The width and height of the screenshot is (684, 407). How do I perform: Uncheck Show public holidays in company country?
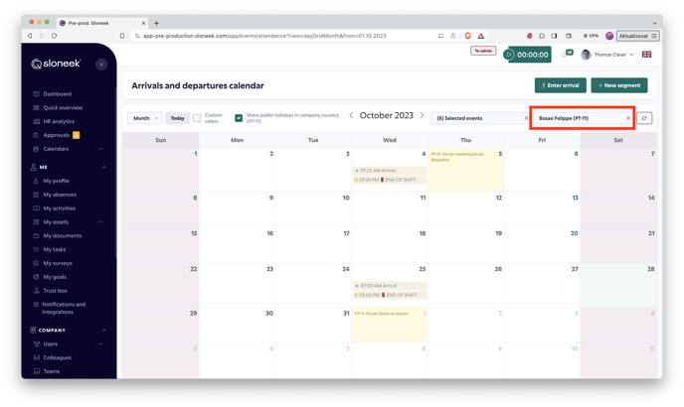(239, 118)
